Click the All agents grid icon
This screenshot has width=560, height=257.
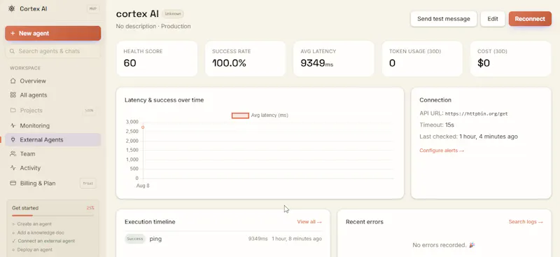coord(13,95)
